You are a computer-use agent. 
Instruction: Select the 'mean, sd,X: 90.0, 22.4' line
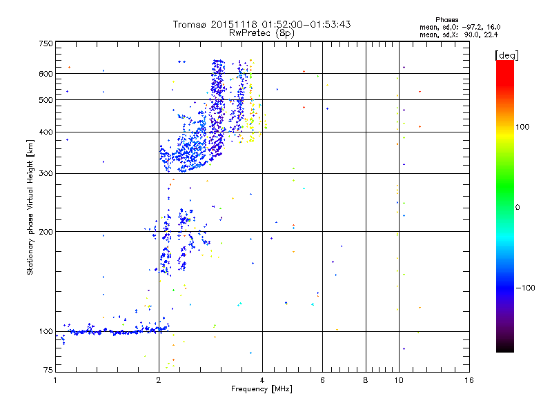point(459,34)
